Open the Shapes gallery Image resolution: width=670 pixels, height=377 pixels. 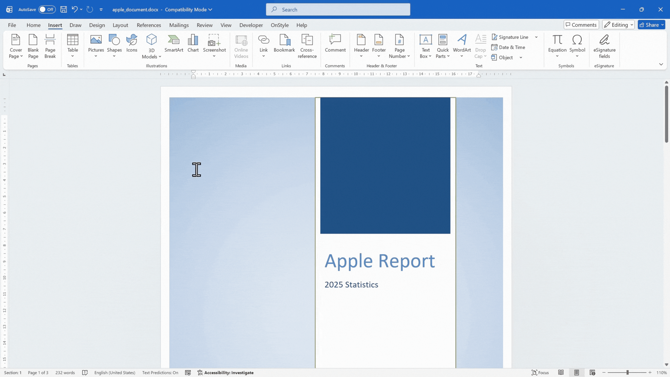[x=114, y=46]
